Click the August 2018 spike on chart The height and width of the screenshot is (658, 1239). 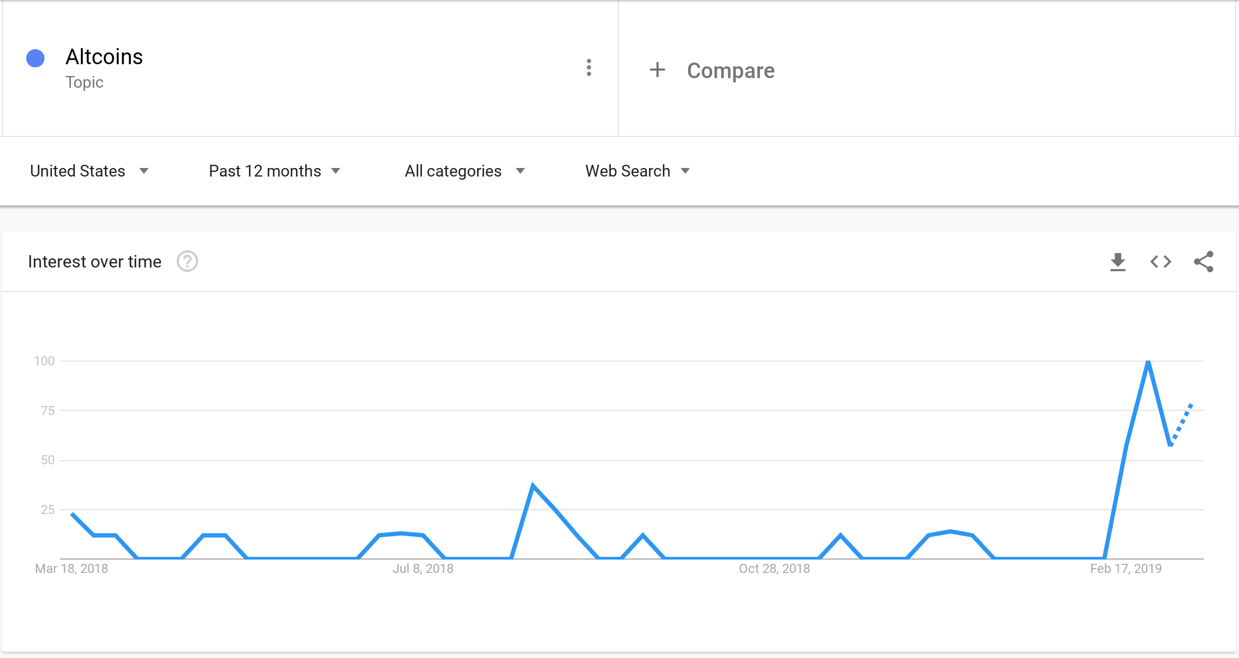pyautogui.click(x=533, y=486)
